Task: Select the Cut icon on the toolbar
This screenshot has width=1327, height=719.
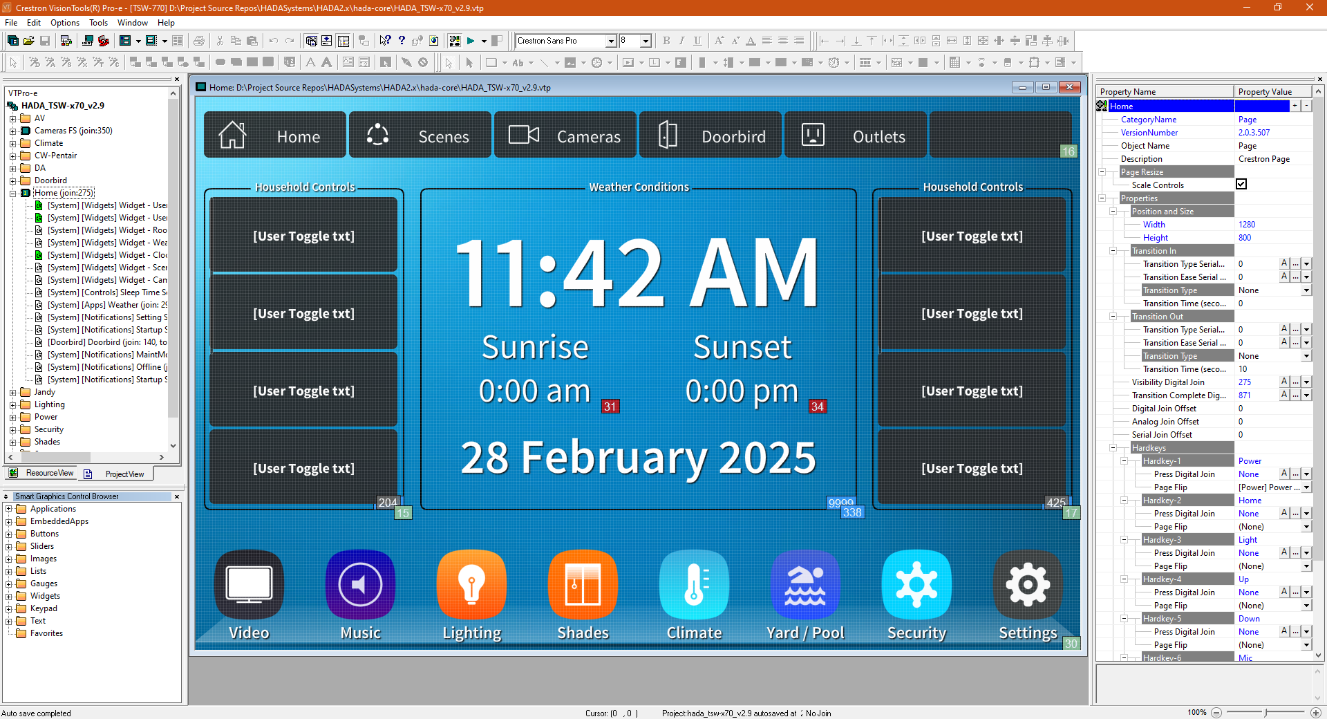Action: click(221, 40)
